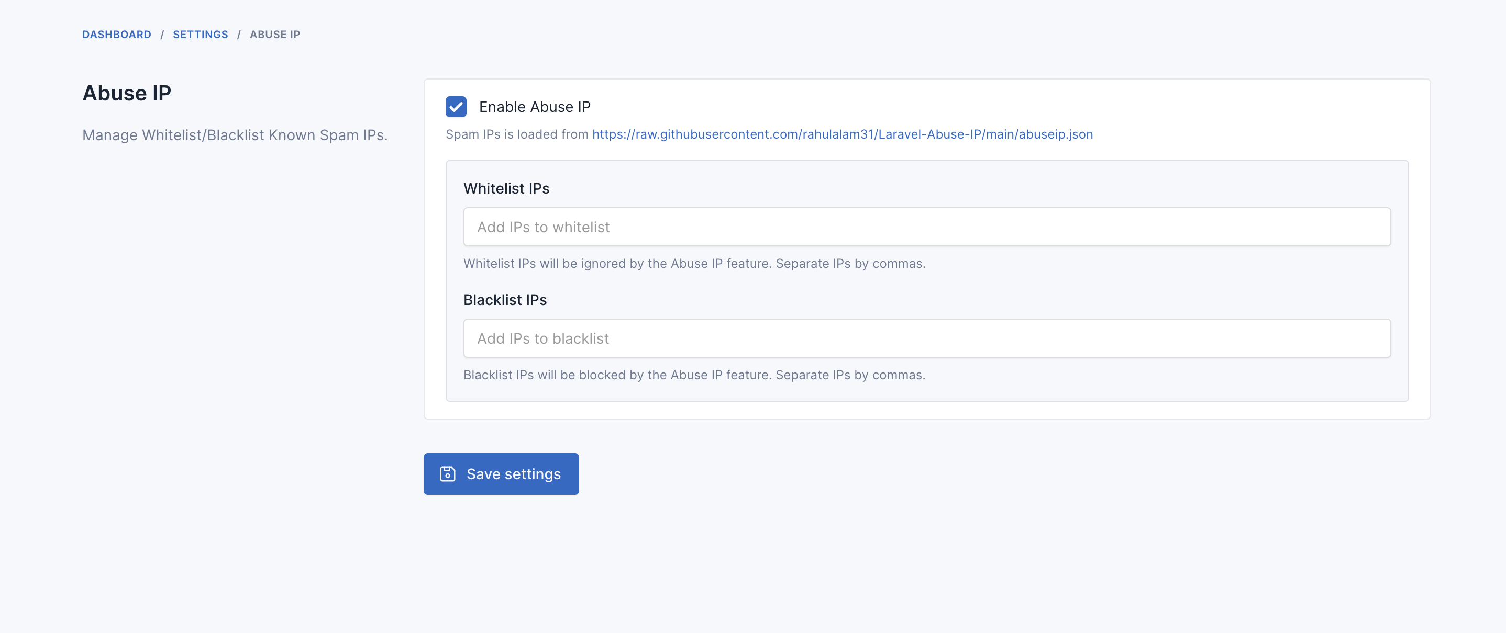
Task: Uncheck the Enable Abuse IP checkbox
Action: point(456,107)
